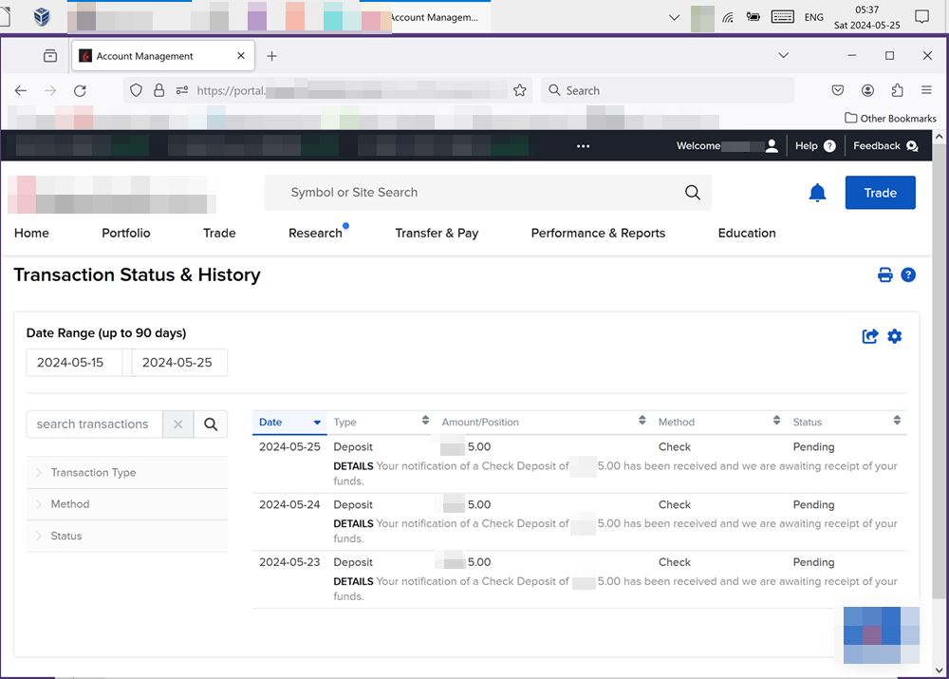The width and height of the screenshot is (949, 679).
Task: Click the blue Trade button
Action: pos(880,193)
